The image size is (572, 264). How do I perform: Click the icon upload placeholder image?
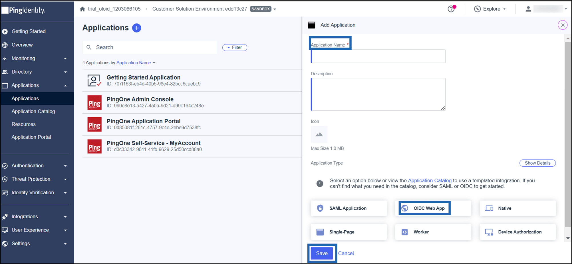[319, 134]
